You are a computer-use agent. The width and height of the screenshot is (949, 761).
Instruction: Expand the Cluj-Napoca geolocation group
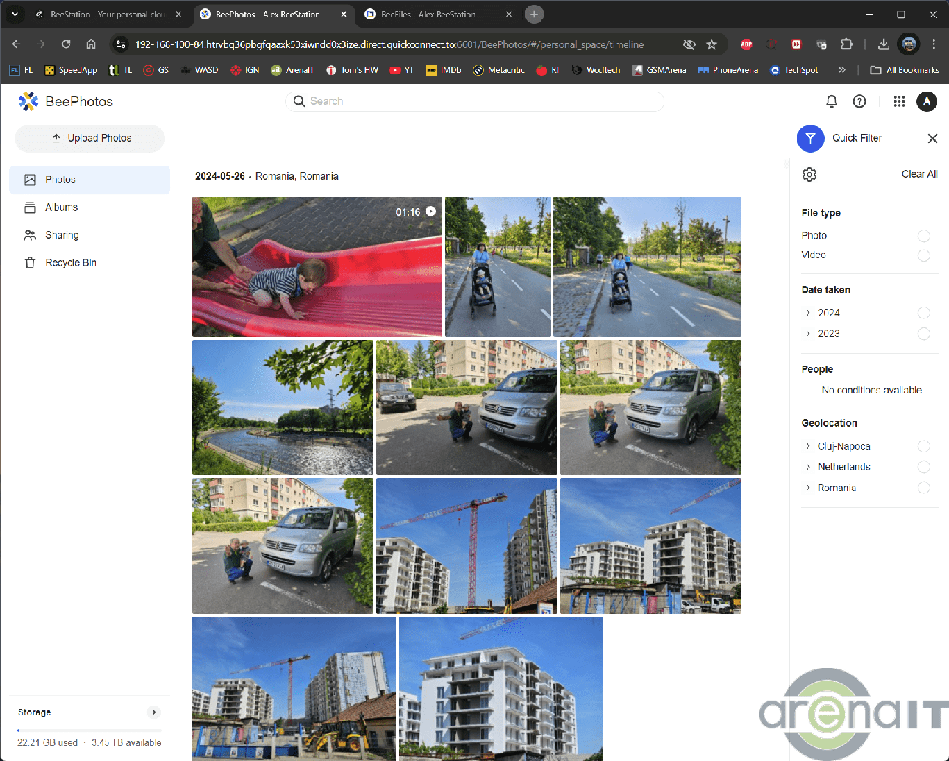click(x=808, y=446)
